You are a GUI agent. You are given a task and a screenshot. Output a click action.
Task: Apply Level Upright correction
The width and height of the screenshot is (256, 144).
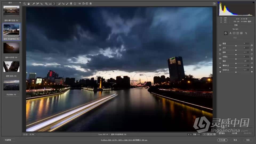click(234, 33)
